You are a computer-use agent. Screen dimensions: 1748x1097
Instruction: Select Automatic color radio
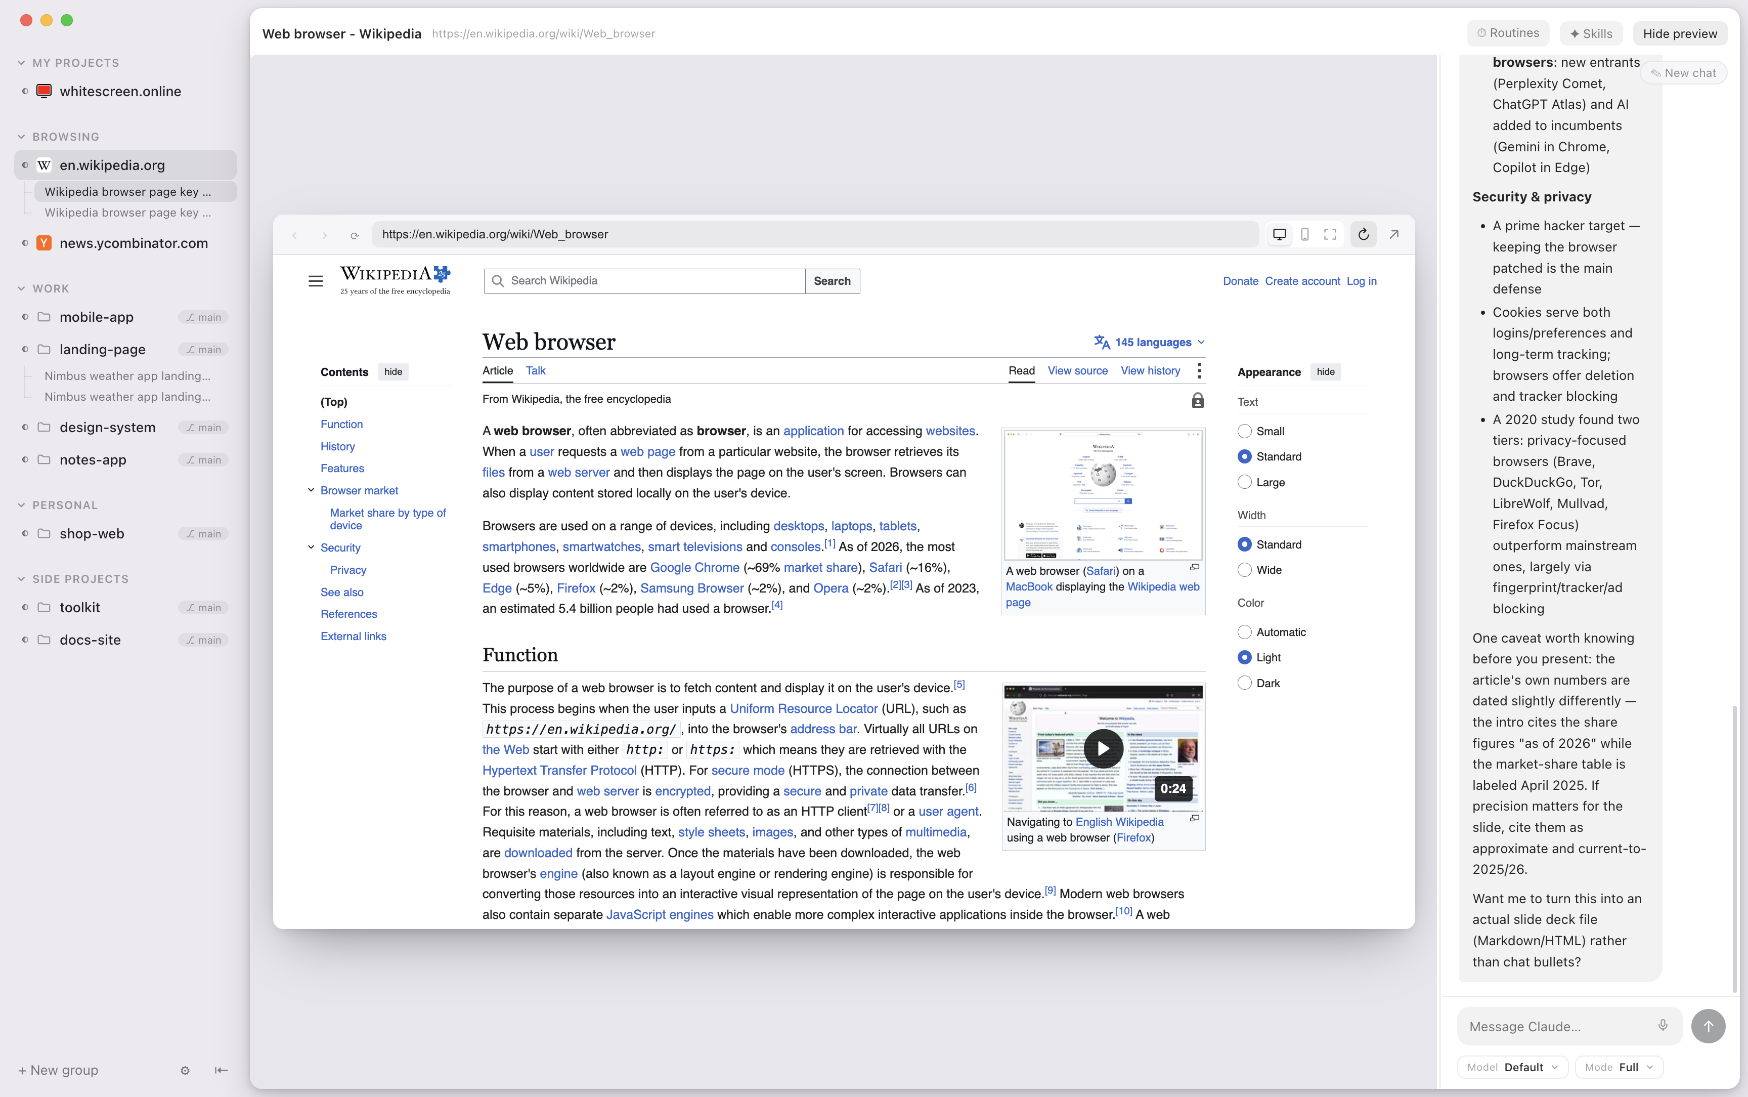pyautogui.click(x=1244, y=632)
